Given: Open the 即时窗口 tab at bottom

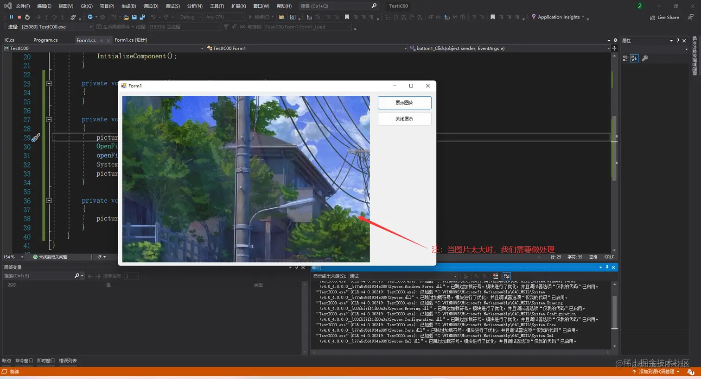Looking at the screenshot, I should [46, 360].
